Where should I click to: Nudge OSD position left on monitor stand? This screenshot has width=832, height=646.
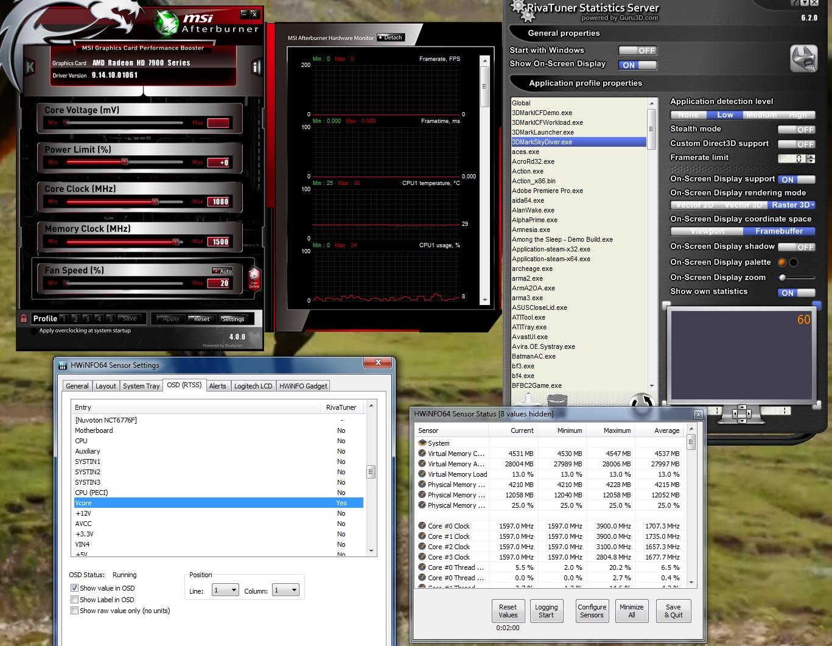[x=734, y=413]
